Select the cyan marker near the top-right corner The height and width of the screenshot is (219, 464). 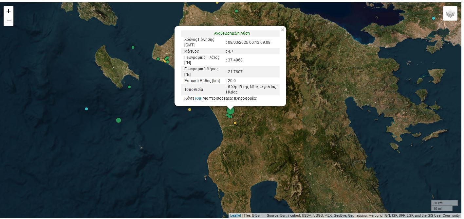click(x=434, y=18)
